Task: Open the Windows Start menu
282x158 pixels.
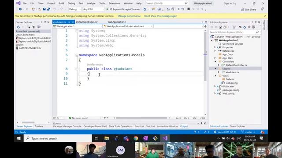Action: (x=19, y=138)
